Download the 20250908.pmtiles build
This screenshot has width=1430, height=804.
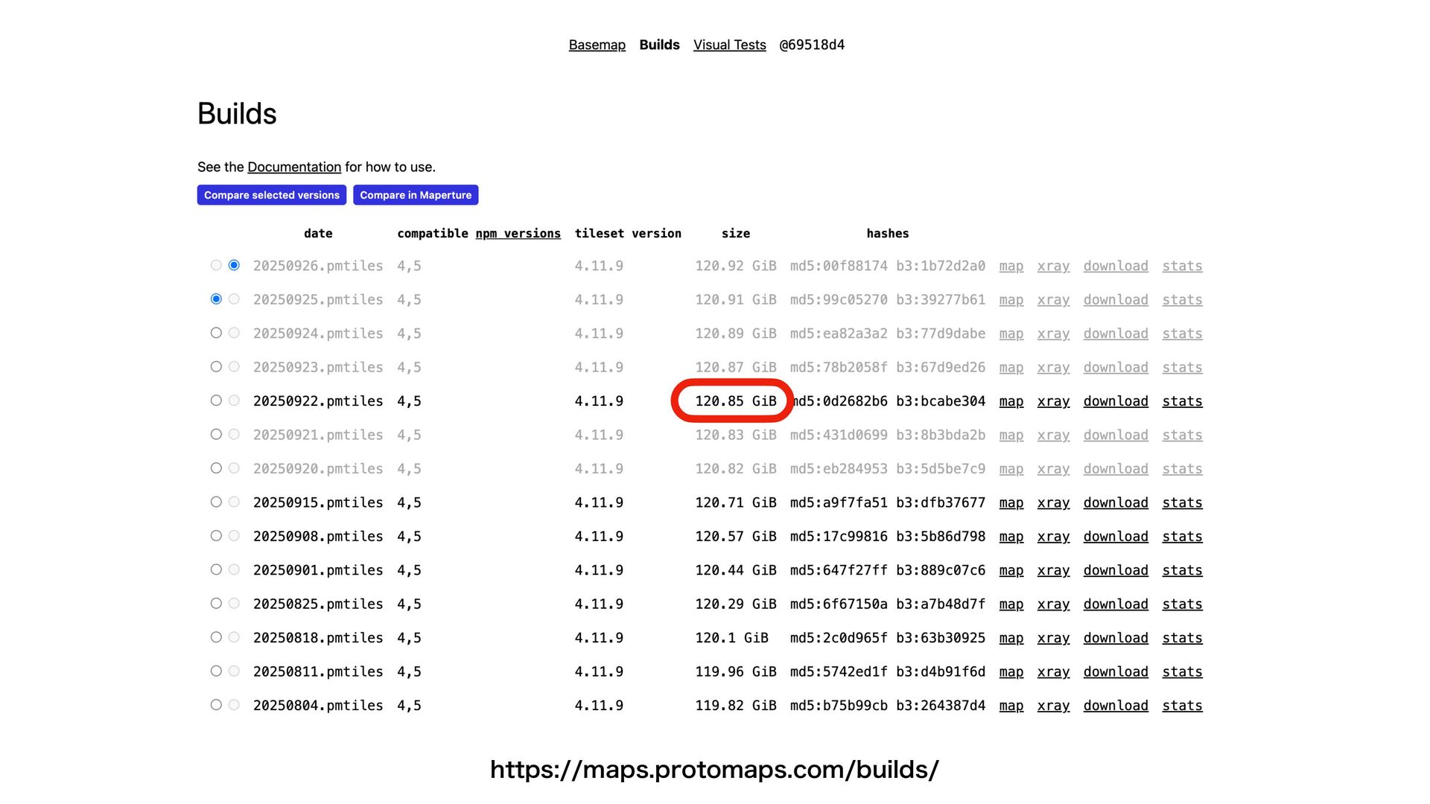click(1115, 537)
